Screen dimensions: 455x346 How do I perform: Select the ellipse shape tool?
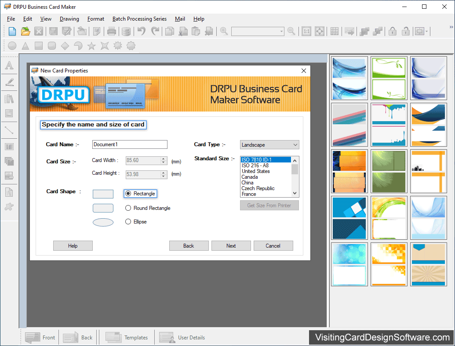click(12, 46)
